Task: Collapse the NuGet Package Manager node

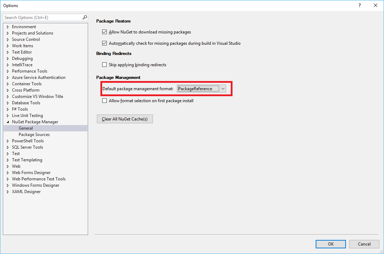Action: pos(8,122)
